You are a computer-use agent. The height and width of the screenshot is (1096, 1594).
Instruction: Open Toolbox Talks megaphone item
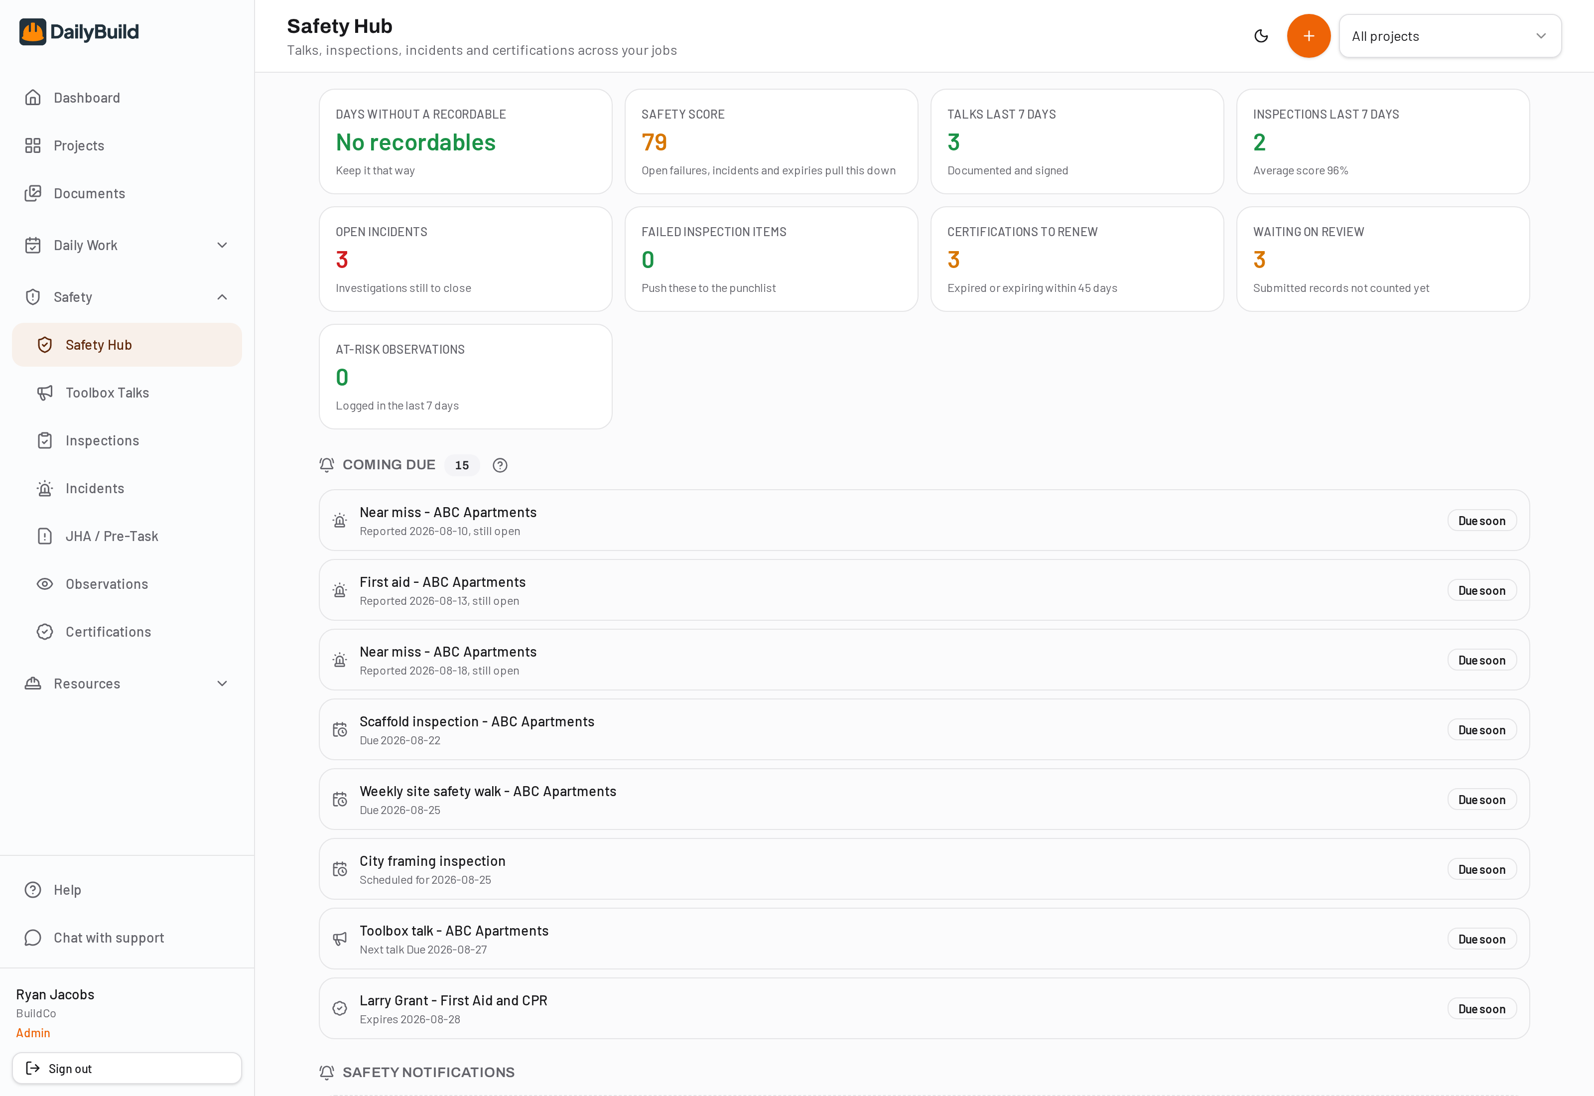click(127, 393)
